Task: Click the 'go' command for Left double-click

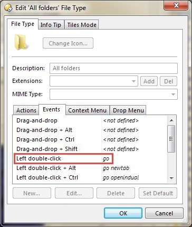Action: pos(106,159)
